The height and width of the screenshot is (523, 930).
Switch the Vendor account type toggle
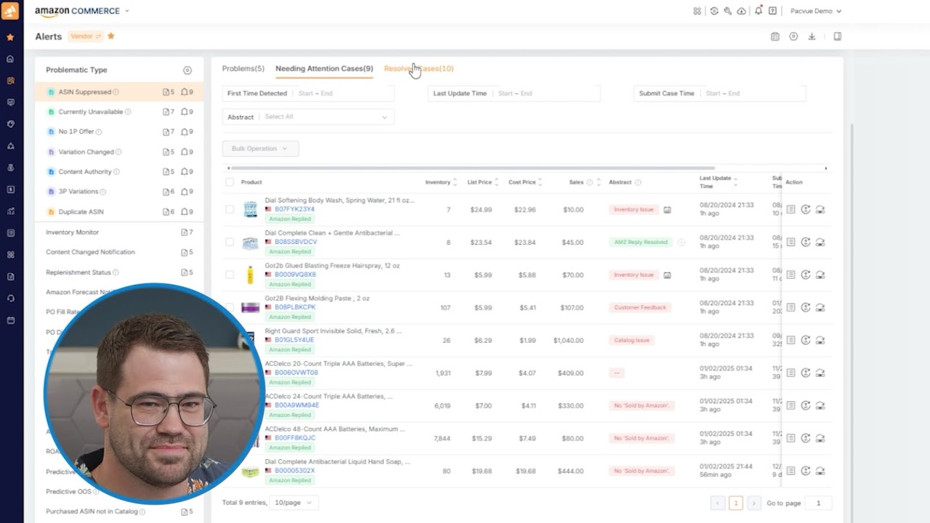tap(86, 36)
